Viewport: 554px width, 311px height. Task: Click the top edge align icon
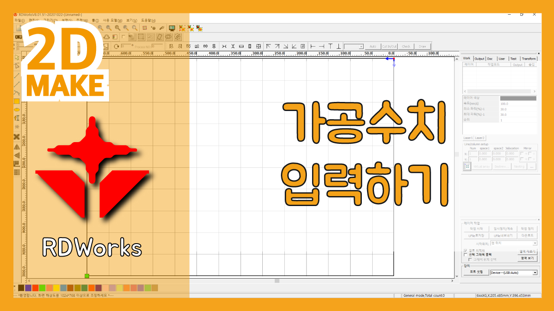click(x=331, y=46)
